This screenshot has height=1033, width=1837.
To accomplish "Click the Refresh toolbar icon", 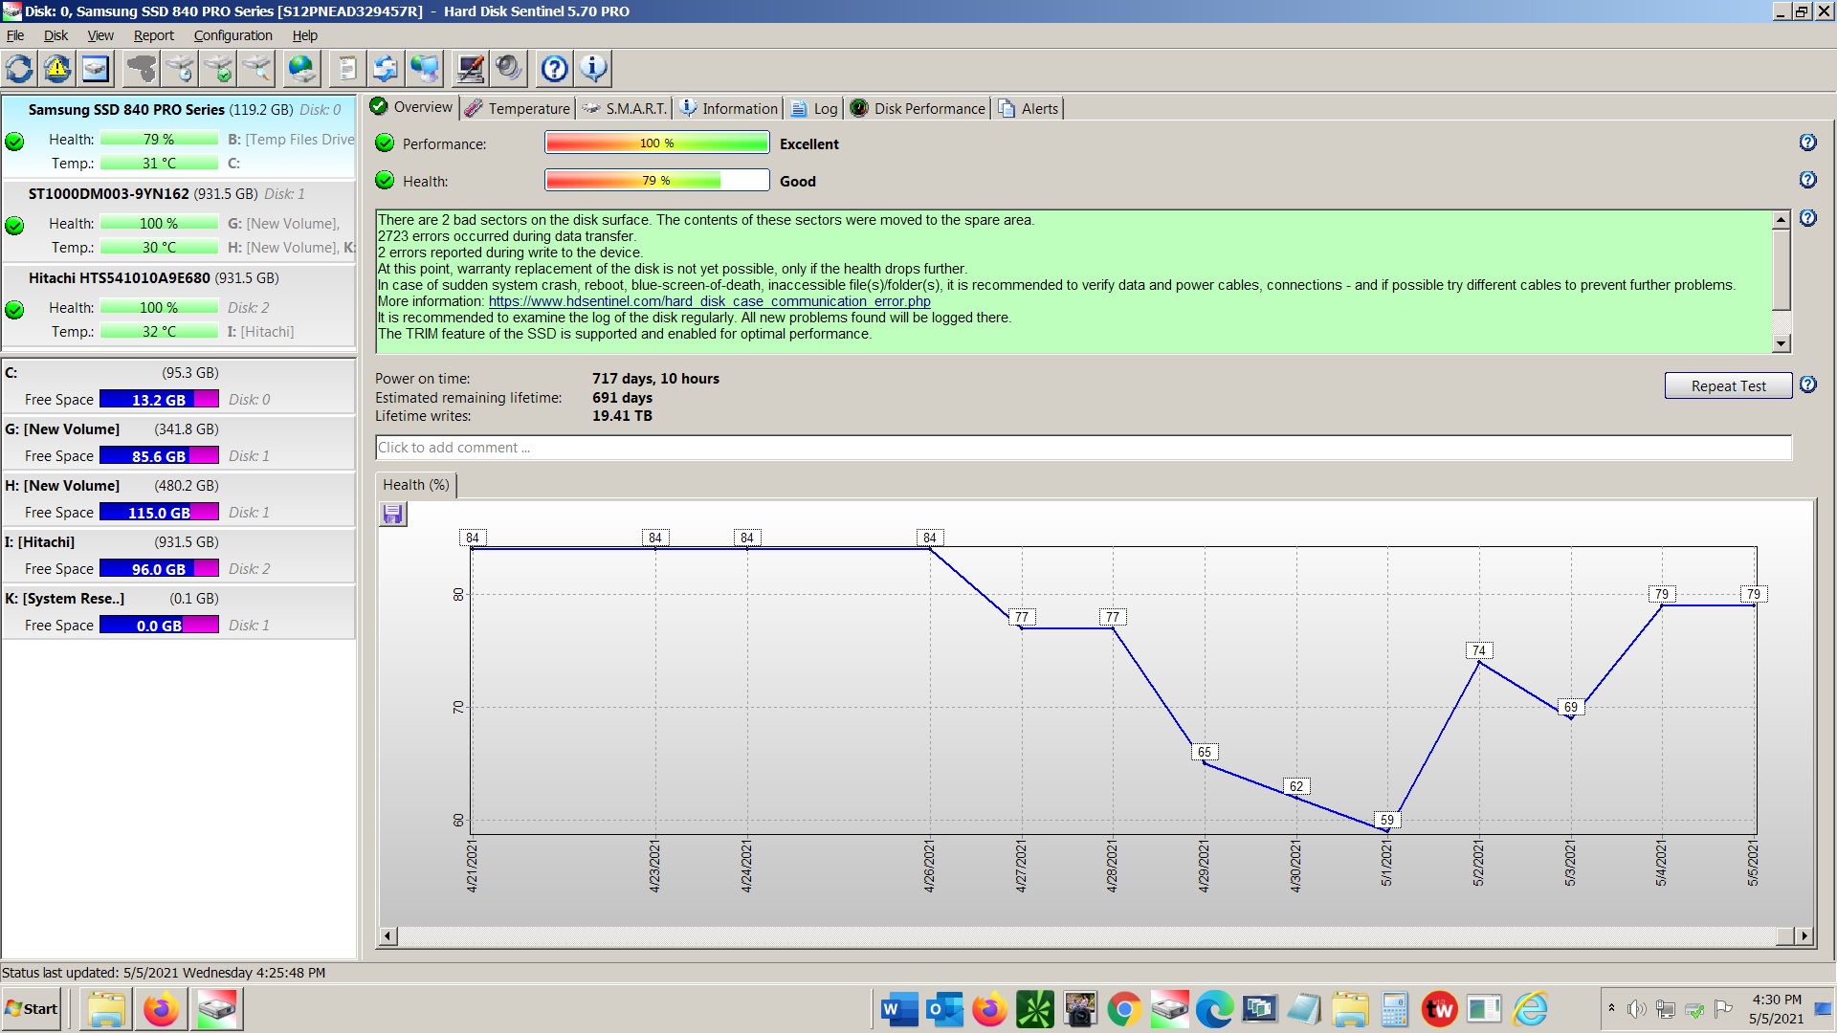I will 19,69.
